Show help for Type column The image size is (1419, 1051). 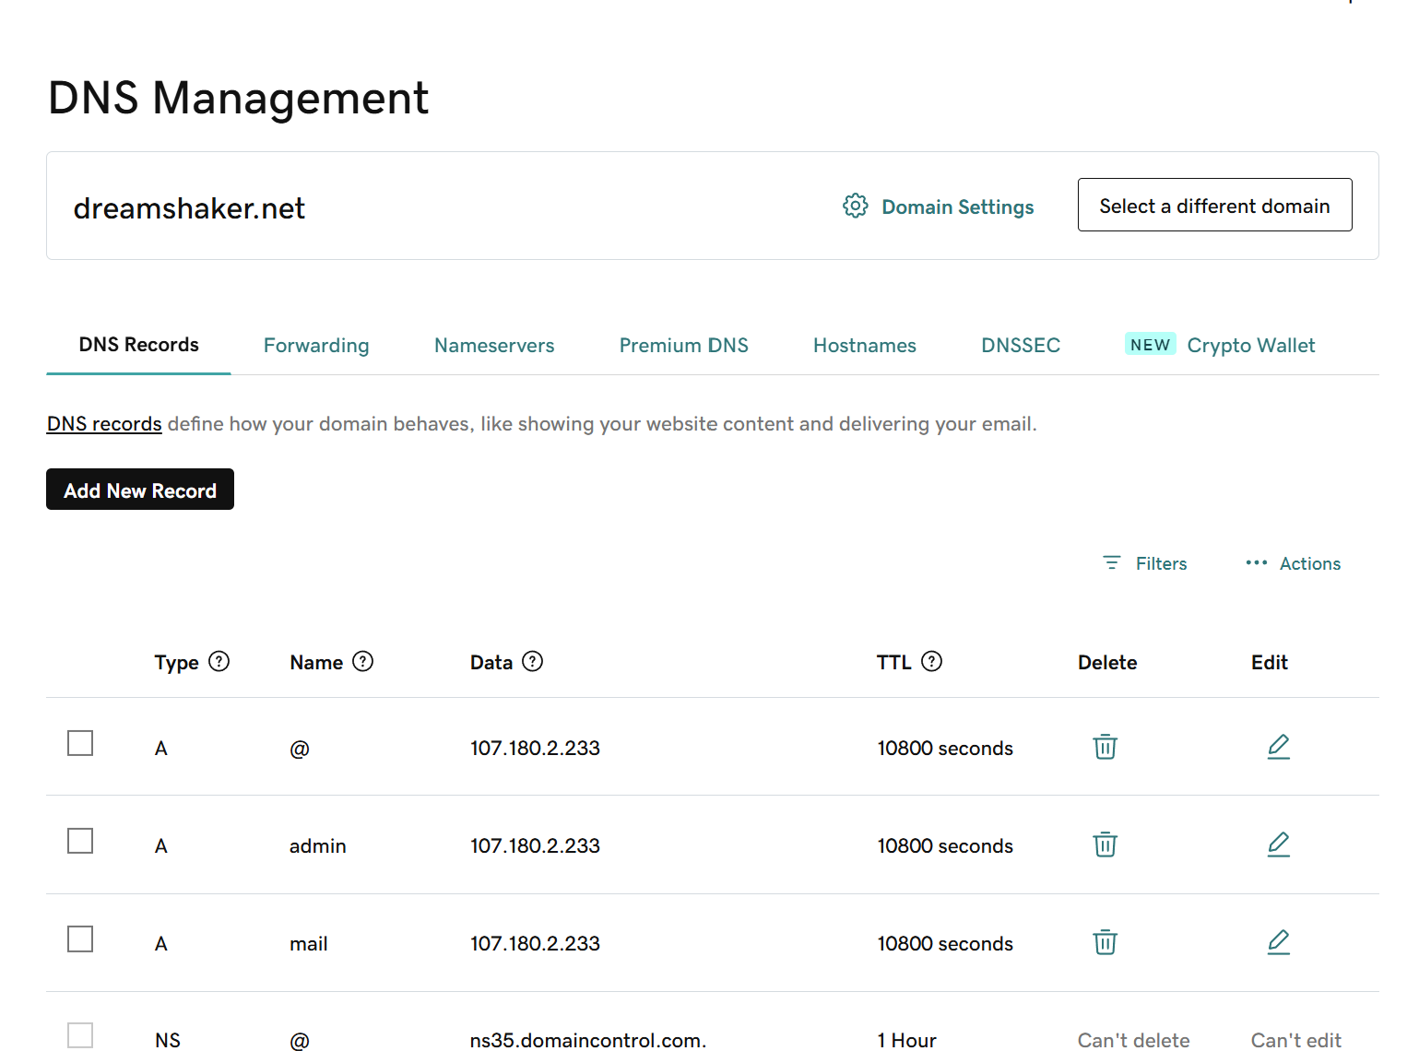pyautogui.click(x=219, y=662)
